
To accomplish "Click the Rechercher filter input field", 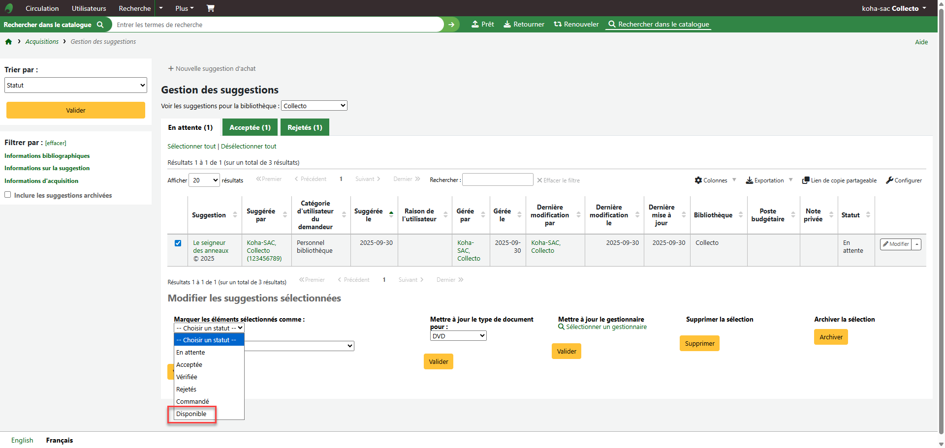I will (x=498, y=180).
